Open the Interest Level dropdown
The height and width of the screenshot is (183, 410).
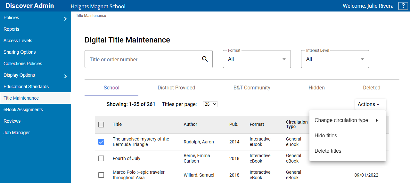(x=335, y=59)
